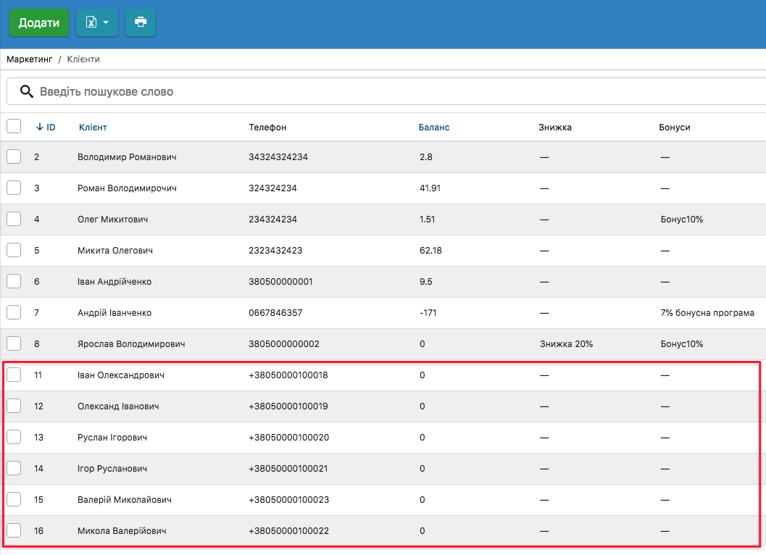Image resolution: width=766 pixels, height=555 pixels.
Task: Click the Телефон column header
Action: 267,128
